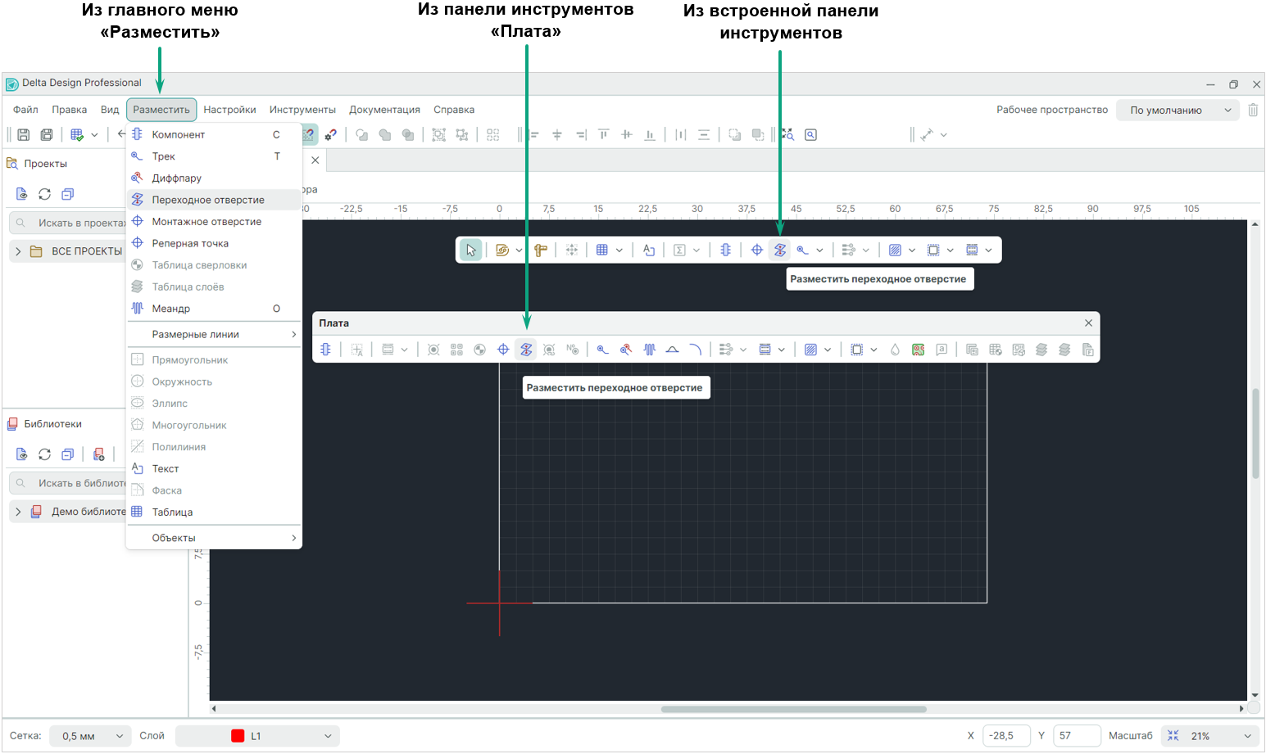The width and height of the screenshot is (1266, 754).
Task: Toggle the highlighted magnet snapping button in the main toolbar
Action: [x=309, y=135]
